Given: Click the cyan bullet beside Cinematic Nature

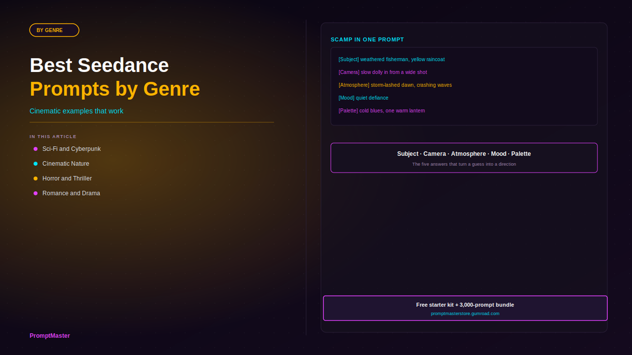Looking at the screenshot, I should (x=36, y=164).
